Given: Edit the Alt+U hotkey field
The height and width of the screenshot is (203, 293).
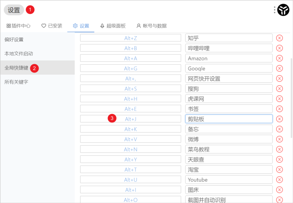Looking at the screenshot, I should [131, 180].
